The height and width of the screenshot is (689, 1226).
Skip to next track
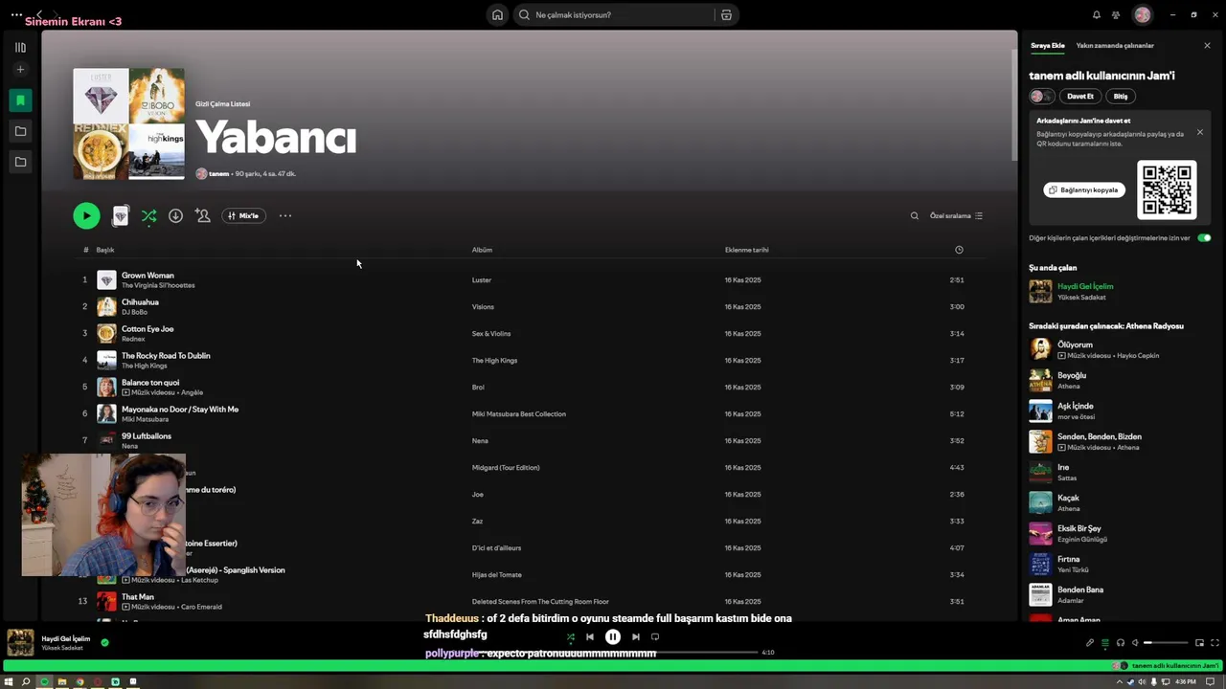coord(635,636)
